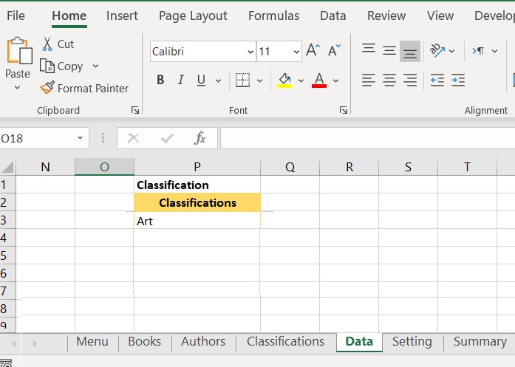The image size is (515, 367).
Task: Click the Paste clipboard icon
Action: pyautogui.click(x=17, y=52)
